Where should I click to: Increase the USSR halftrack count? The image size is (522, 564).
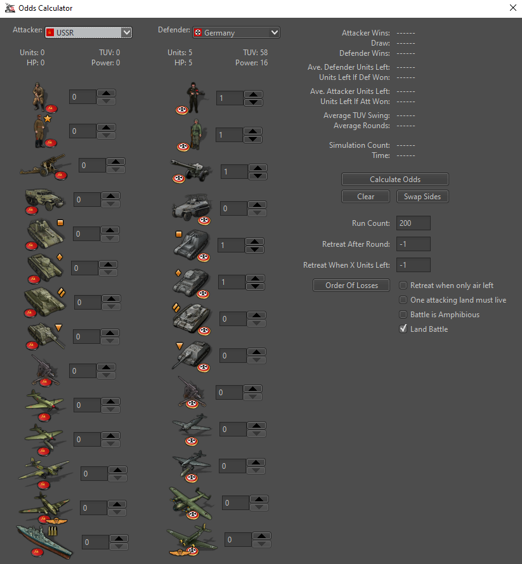coord(111,196)
